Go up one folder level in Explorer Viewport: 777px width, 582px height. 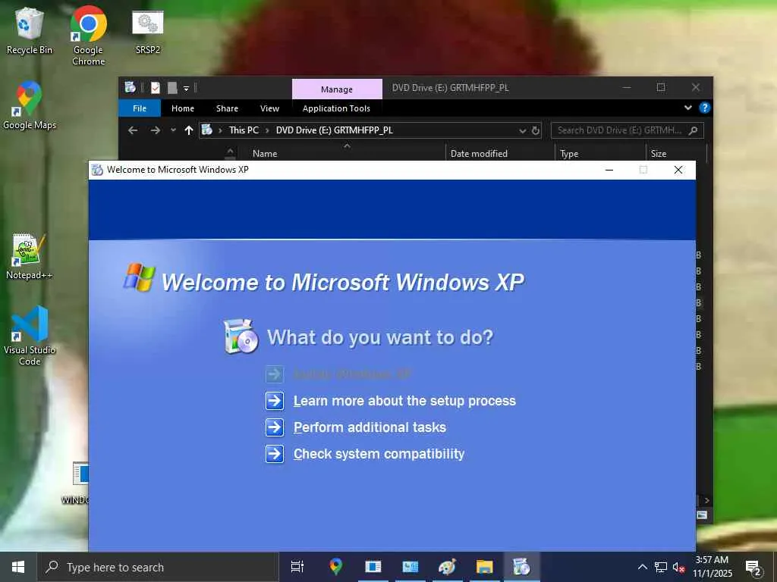188,130
